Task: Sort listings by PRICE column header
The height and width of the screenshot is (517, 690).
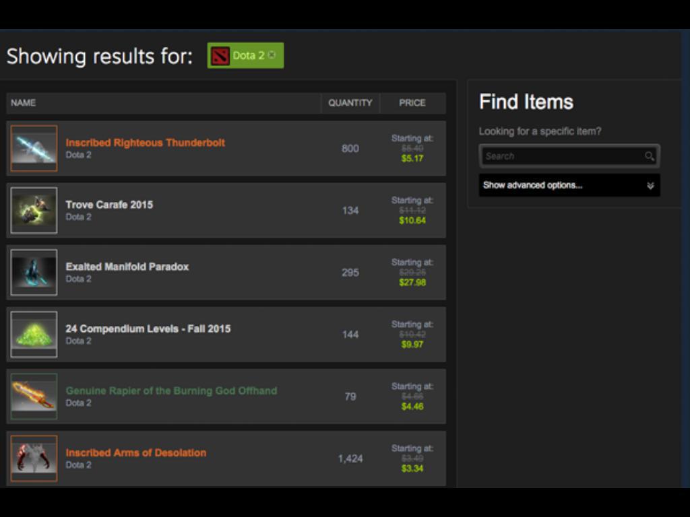Action: click(412, 103)
